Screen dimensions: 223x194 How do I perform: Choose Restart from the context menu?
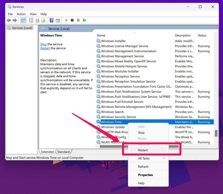coord(143,150)
